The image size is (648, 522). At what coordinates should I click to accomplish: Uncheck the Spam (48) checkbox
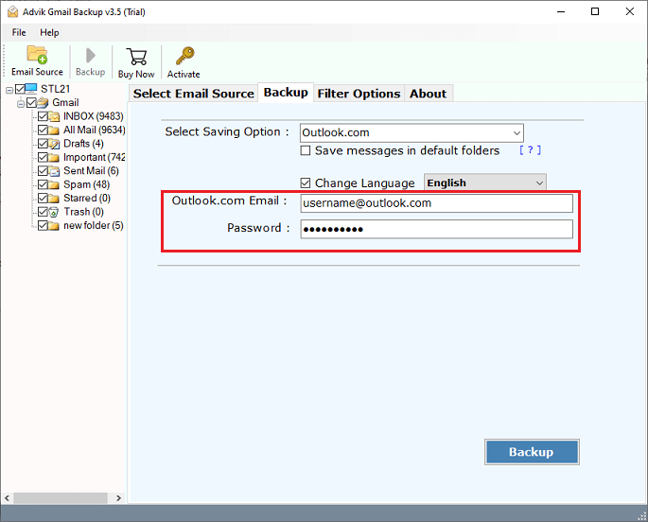(43, 184)
